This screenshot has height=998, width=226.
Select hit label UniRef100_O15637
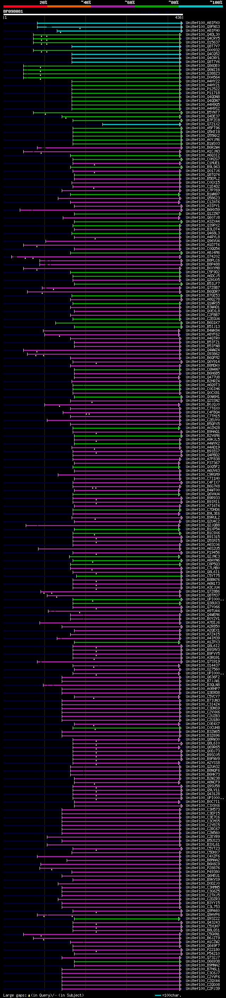point(203,42)
